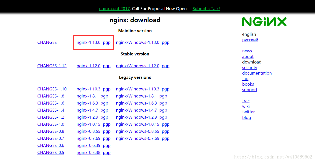The height and width of the screenshot is (162, 315).
Task: Download nginx/Windows-1.0.15
Action: [138, 124]
